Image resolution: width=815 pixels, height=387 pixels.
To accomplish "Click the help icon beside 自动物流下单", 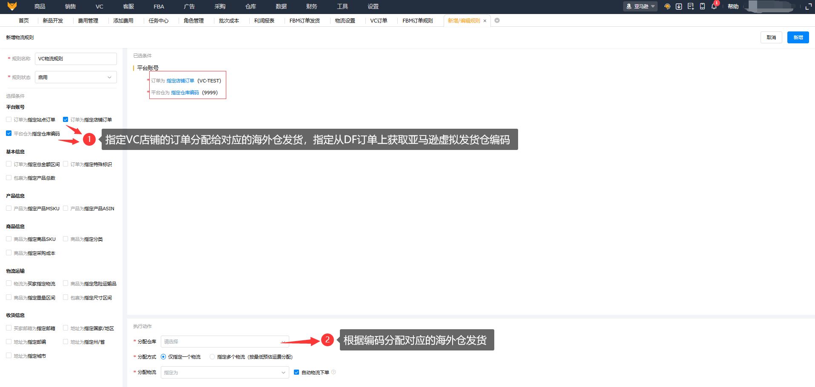I will pyautogui.click(x=333, y=372).
